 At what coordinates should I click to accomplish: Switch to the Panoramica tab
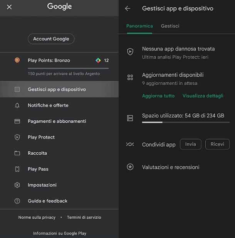point(139,26)
